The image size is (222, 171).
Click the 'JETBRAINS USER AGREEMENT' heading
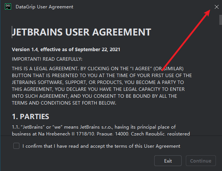point(81,32)
